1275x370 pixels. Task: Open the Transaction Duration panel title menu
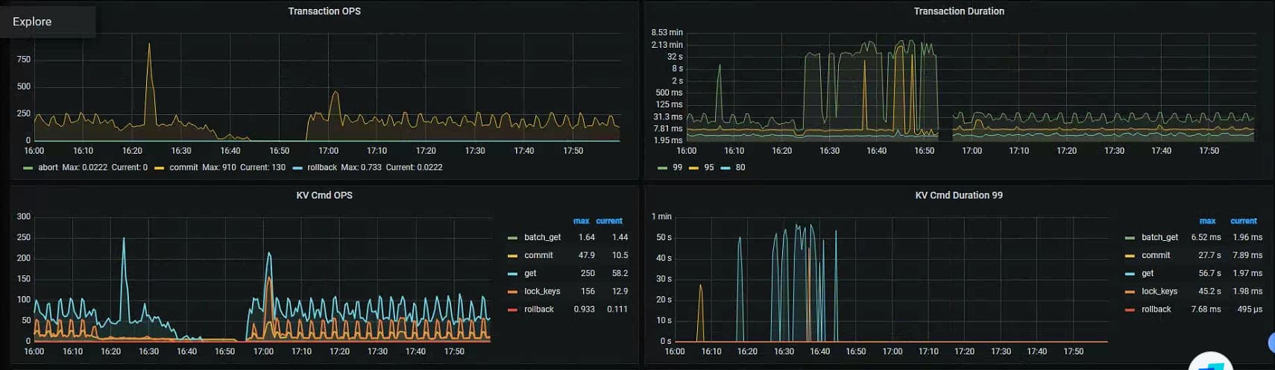tap(959, 11)
